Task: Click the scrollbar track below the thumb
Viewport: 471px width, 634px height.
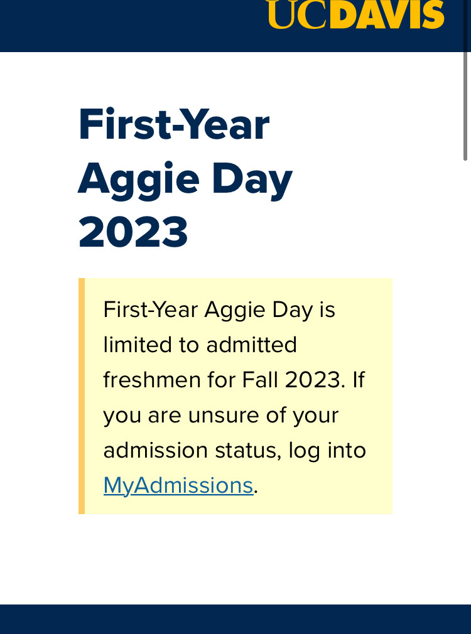Action: (x=465, y=377)
